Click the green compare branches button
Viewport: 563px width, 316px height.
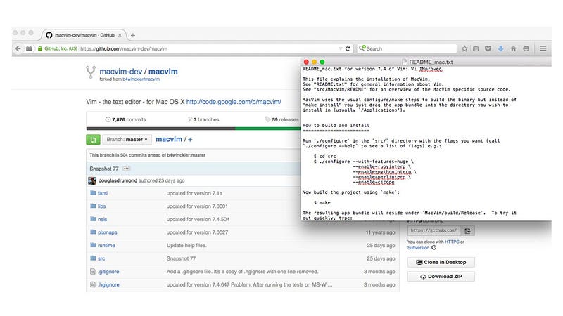click(93, 139)
